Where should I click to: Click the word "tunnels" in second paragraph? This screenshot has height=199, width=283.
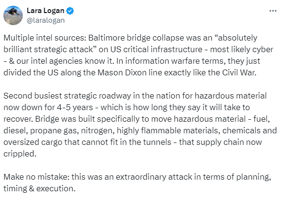157,142
